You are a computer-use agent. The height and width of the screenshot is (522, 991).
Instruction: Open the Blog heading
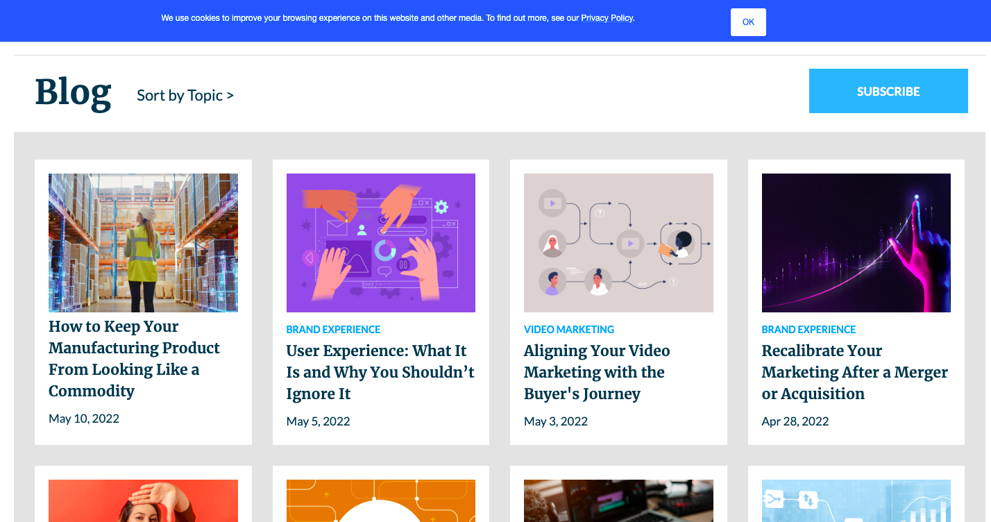[73, 92]
